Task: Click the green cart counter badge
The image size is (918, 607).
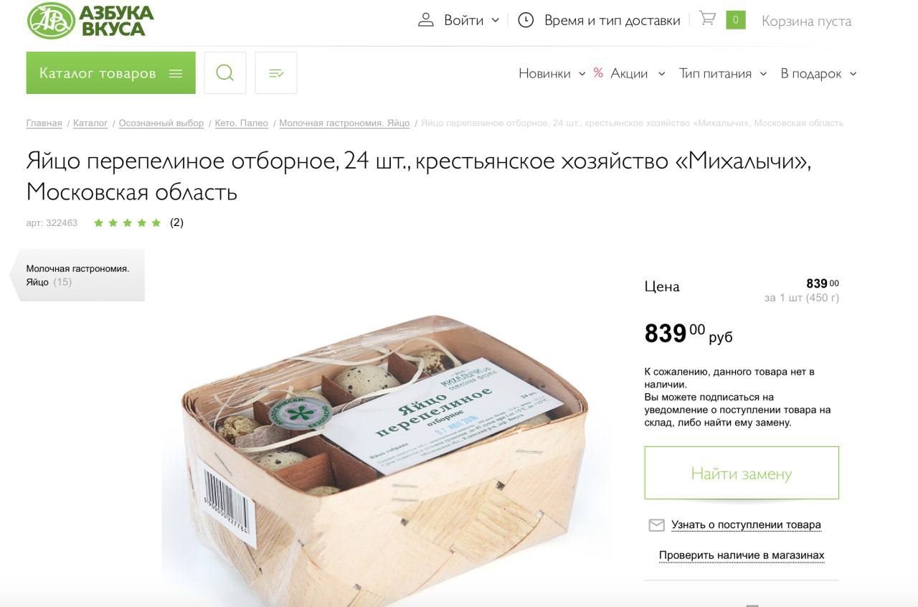Action: click(736, 20)
